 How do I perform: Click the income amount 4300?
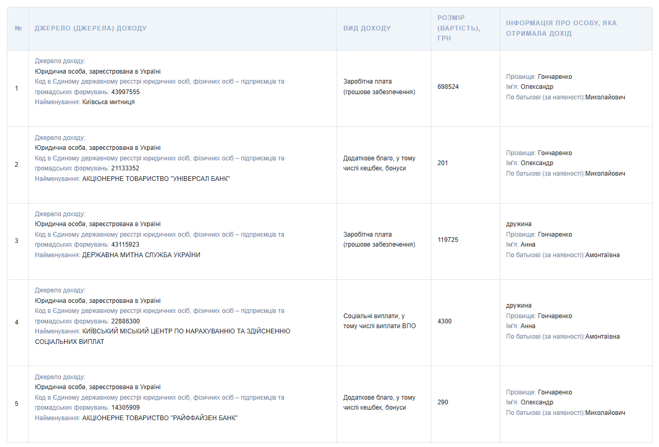click(x=444, y=321)
